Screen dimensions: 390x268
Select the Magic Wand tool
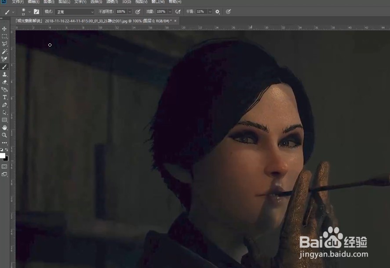pos(4,52)
